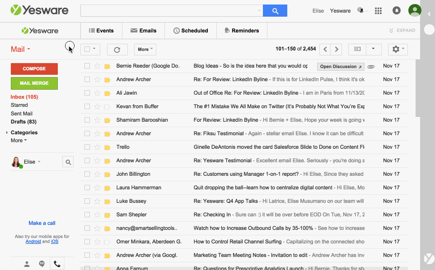Screen dimensions: 435x270
Task: Go to the newer messages arrow
Action: point(325,49)
